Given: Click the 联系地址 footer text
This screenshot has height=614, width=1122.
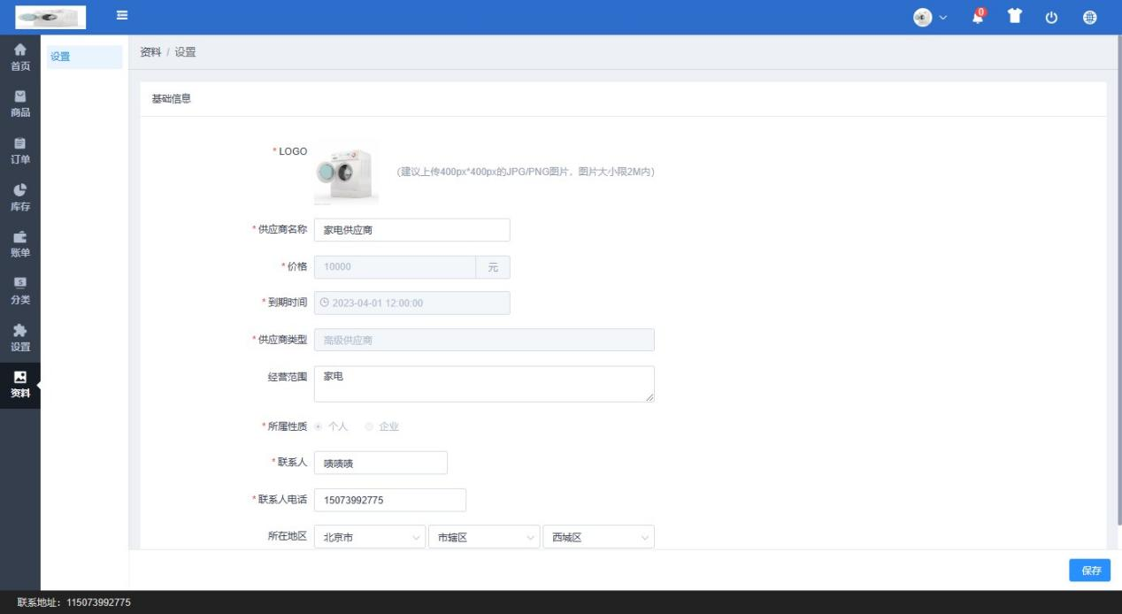Looking at the screenshot, I should pyautogui.click(x=74, y=602).
